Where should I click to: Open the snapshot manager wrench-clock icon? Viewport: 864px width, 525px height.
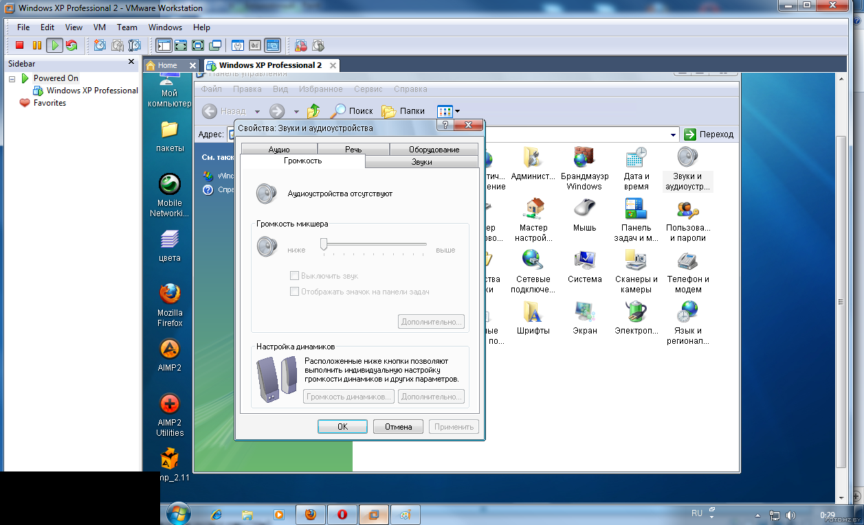(x=135, y=45)
